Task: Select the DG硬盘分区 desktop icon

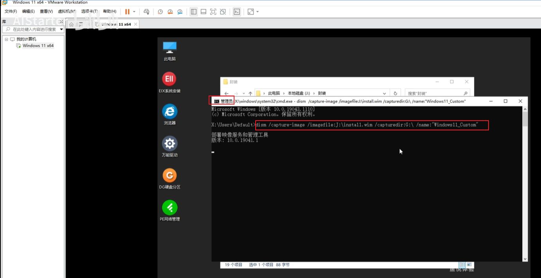Action: point(170,176)
